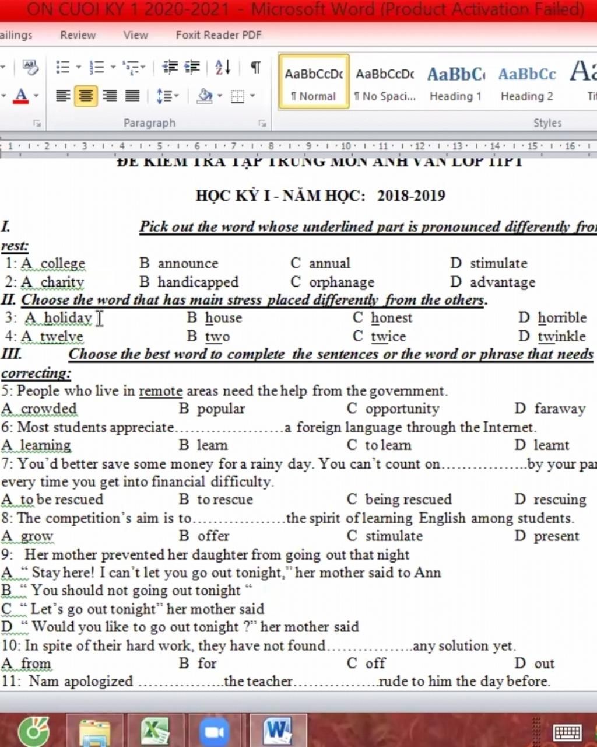
Task: Show paragraph marks with the pilcrow icon
Action: click(x=255, y=67)
